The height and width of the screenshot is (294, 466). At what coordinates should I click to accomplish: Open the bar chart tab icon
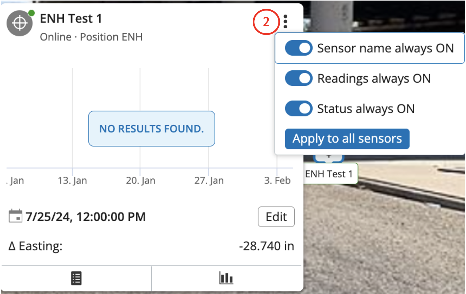click(x=226, y=278)
